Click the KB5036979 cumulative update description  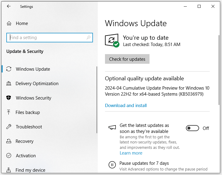pos(157,91)
